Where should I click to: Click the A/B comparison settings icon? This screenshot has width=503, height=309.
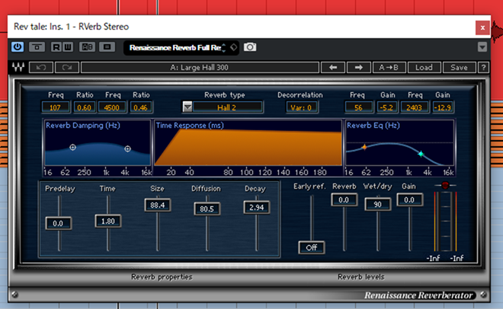click(88, 47)
